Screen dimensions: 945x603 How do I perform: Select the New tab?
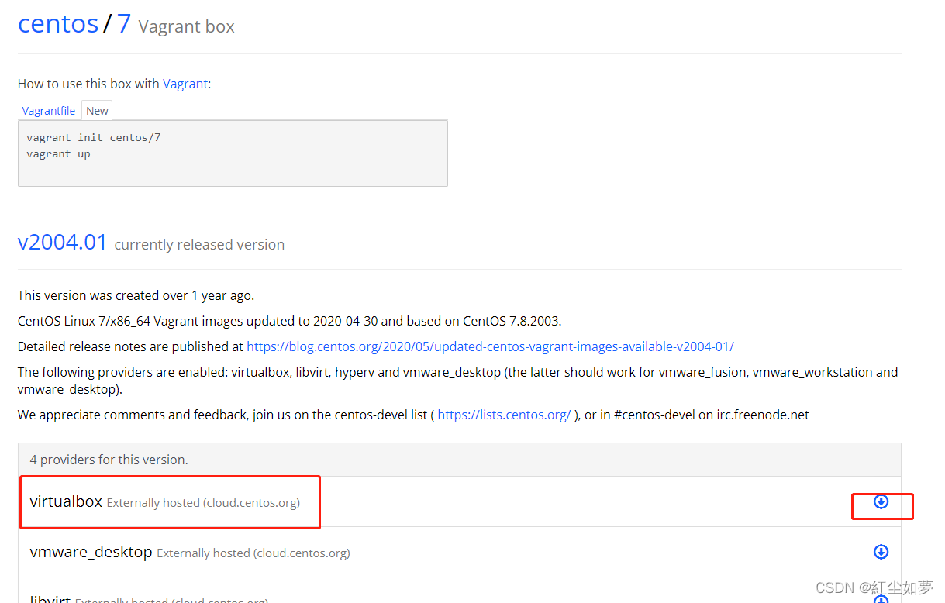tap(97, 111)
